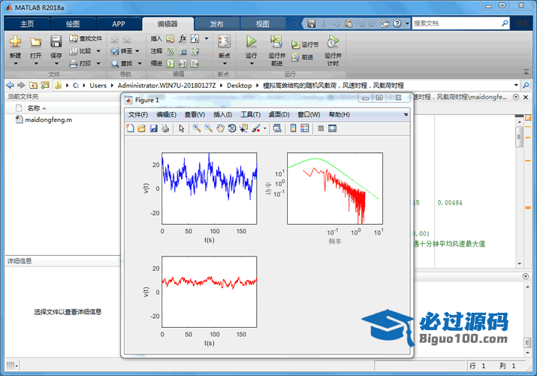Viewport: 537px width, 376px height.
Task: Click the search documentation input field
Action: click(x=456, y=23)
